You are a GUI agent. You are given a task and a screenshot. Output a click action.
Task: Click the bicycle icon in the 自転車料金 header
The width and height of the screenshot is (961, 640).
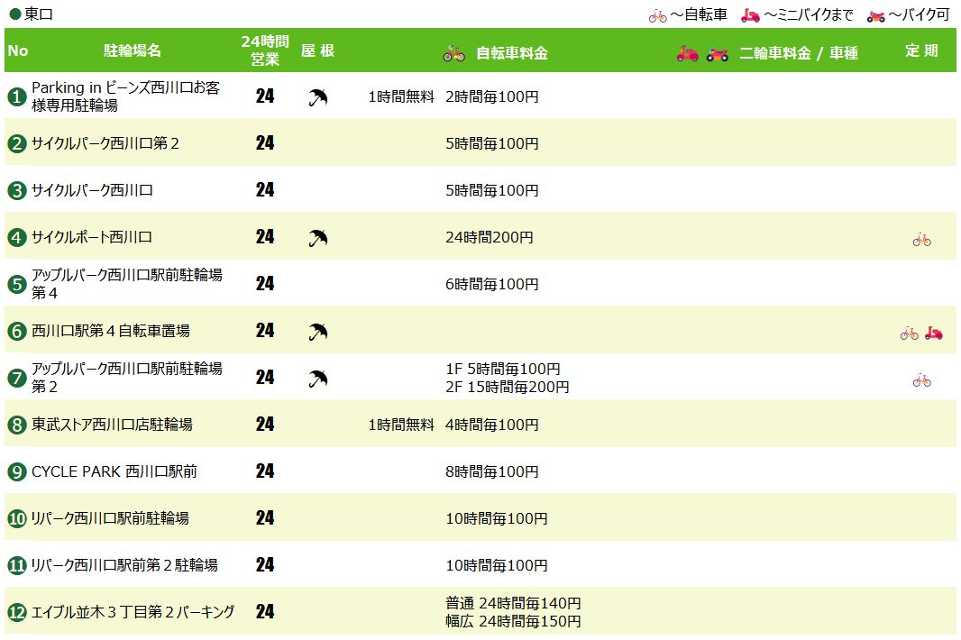(x=453, y=53)
